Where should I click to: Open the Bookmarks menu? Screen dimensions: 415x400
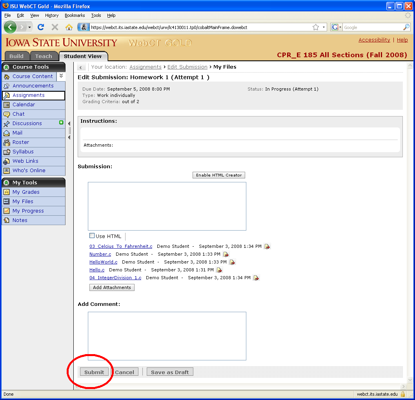point(75,15)
